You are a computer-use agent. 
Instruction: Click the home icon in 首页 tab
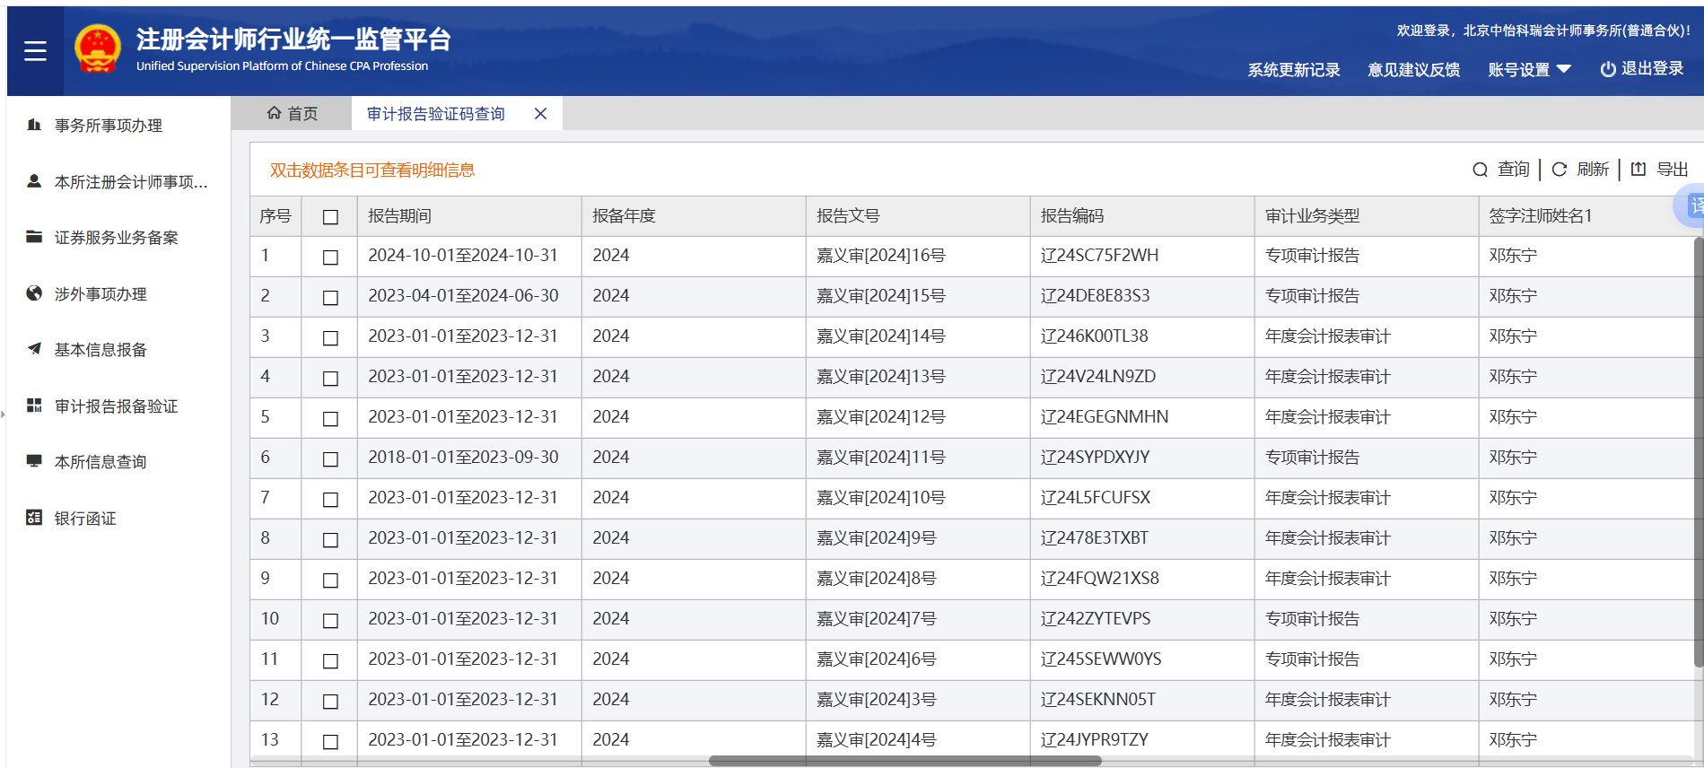click(275, 113)
